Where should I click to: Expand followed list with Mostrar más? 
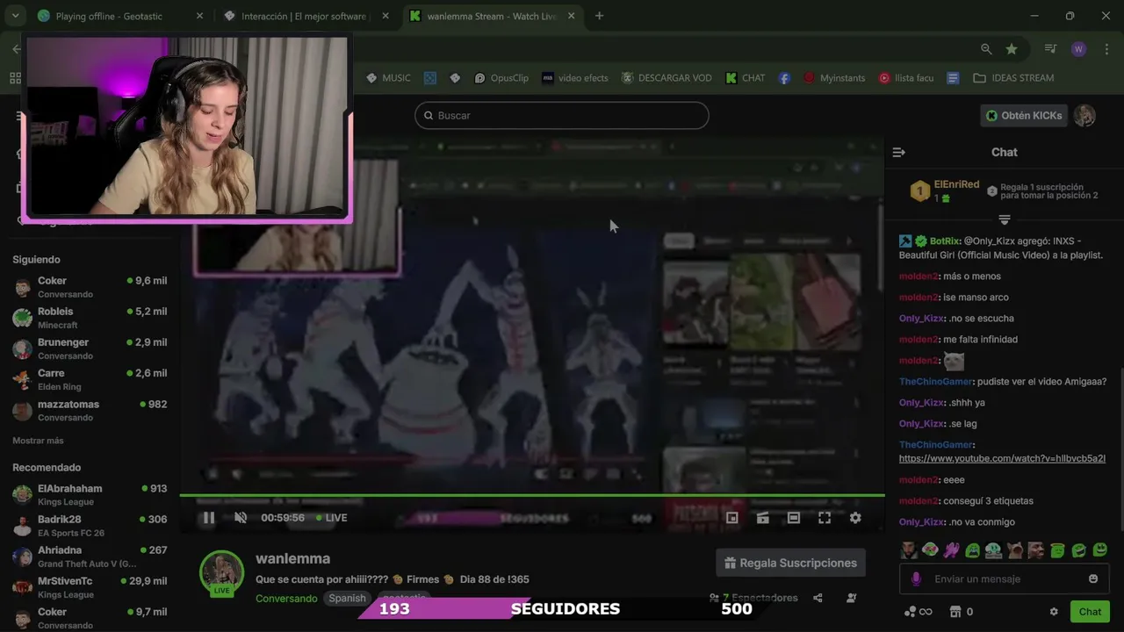38,441
